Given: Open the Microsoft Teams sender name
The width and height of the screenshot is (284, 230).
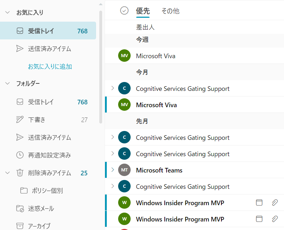Looking at the screenshot, I should point(159,170).
